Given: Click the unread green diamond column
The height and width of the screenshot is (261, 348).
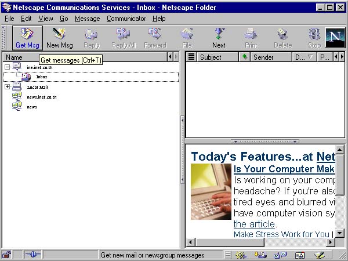Looking at the screenshot, I should click(x=244, y=57).
